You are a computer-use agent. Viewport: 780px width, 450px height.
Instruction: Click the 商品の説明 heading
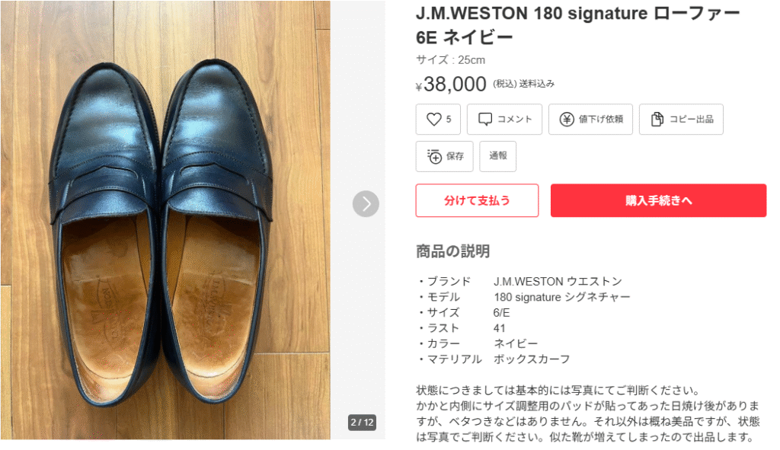pos(452,251)
